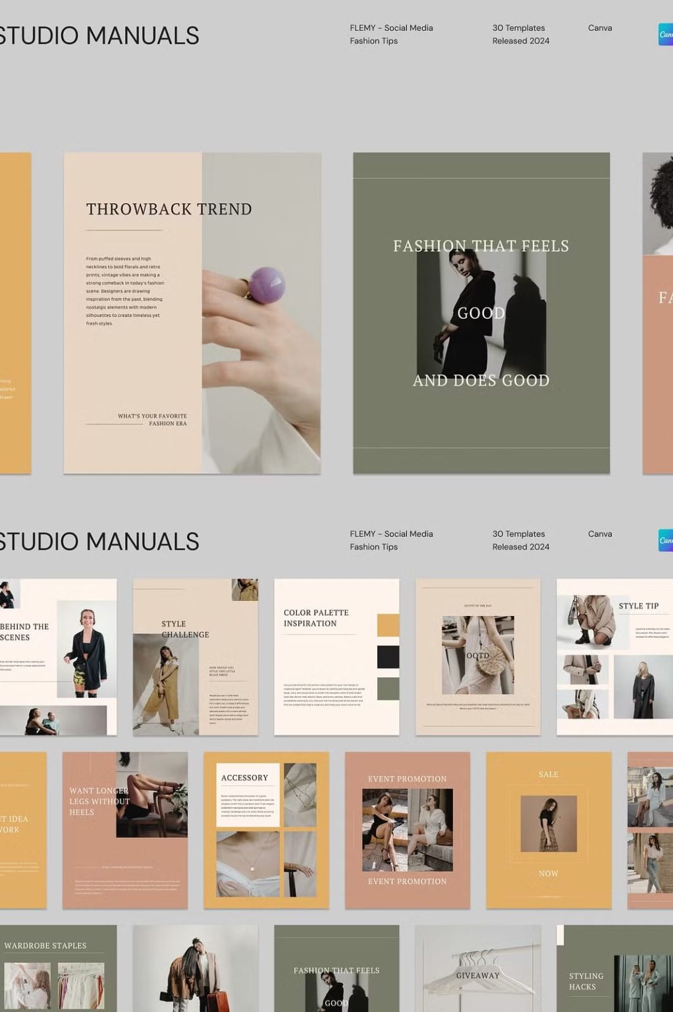Viewport: 673px width, 1012px height.
Task: Select the Sale Now template
Action: click(x=549, y=830)
